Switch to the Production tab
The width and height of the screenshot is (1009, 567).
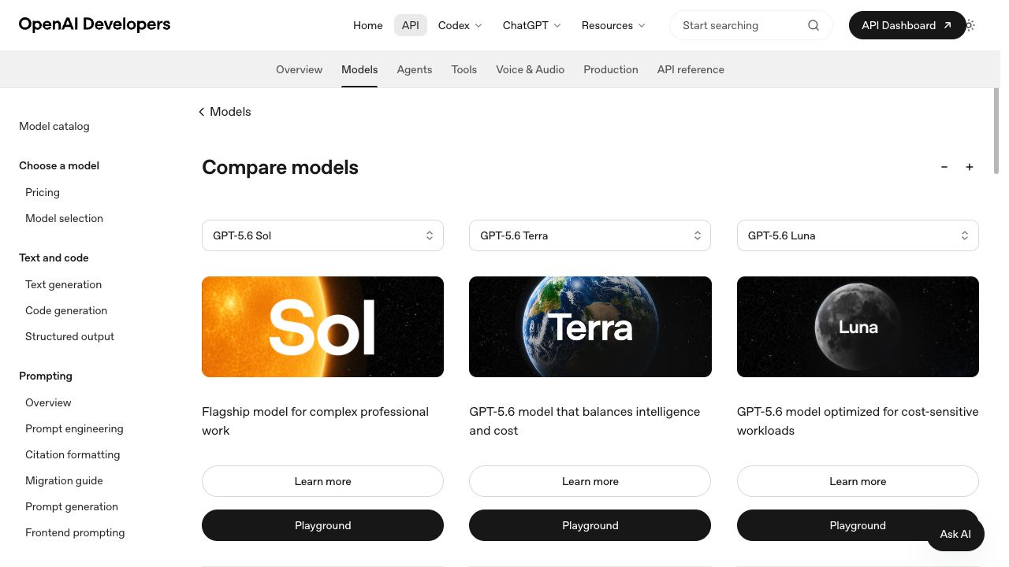point(611,69)
